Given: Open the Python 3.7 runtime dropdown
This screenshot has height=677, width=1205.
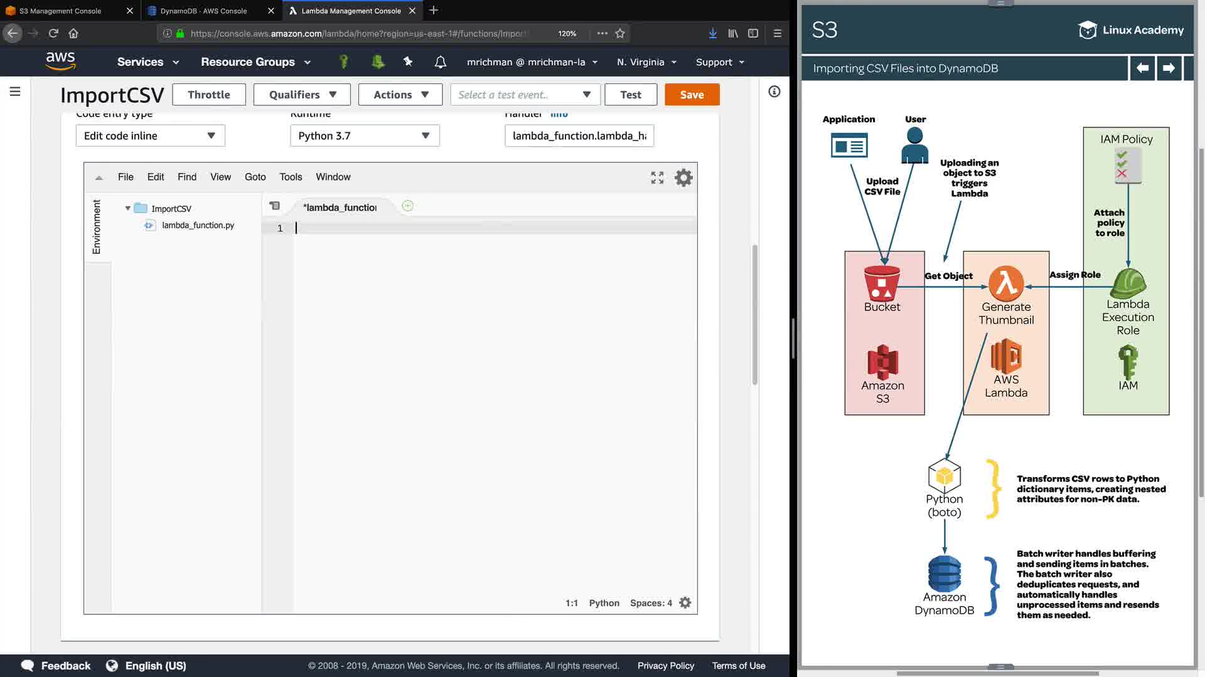Looking at the screenshot, I should 364,135.
